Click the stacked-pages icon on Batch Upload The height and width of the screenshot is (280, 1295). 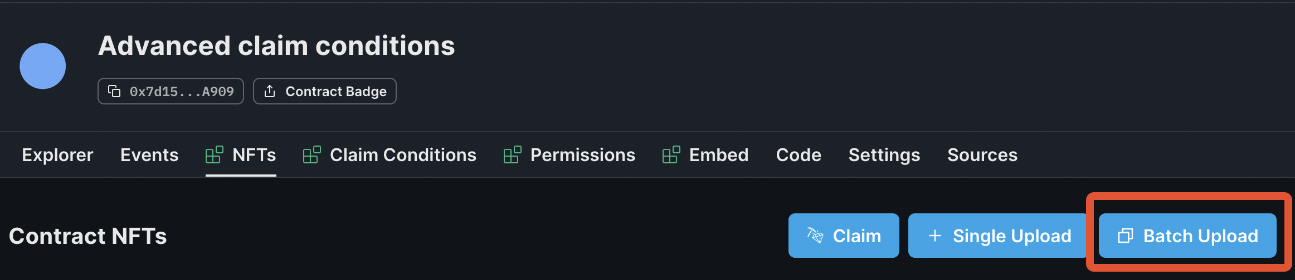click(1126, 236)
